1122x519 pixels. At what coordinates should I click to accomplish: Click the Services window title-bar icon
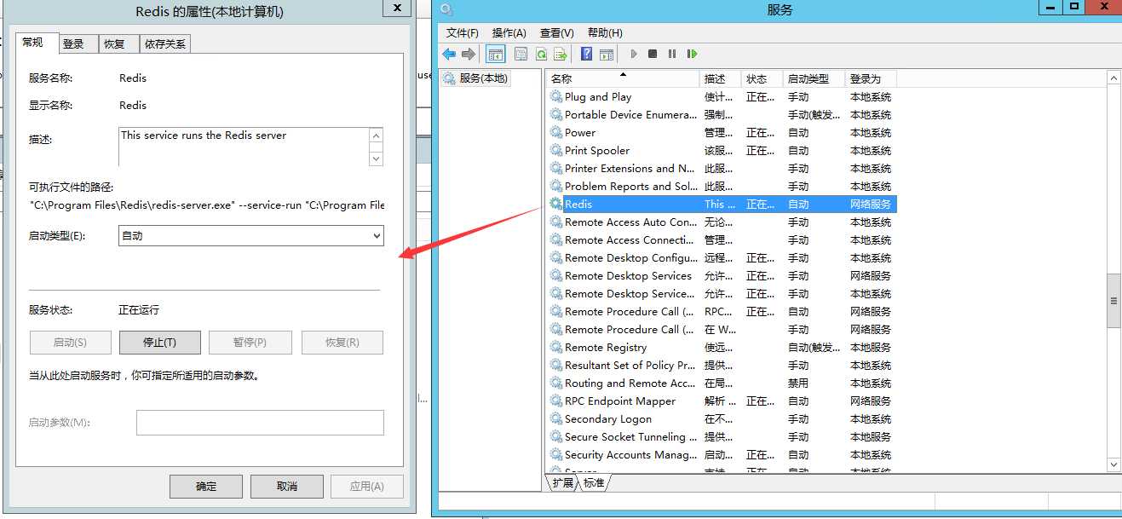446,9
